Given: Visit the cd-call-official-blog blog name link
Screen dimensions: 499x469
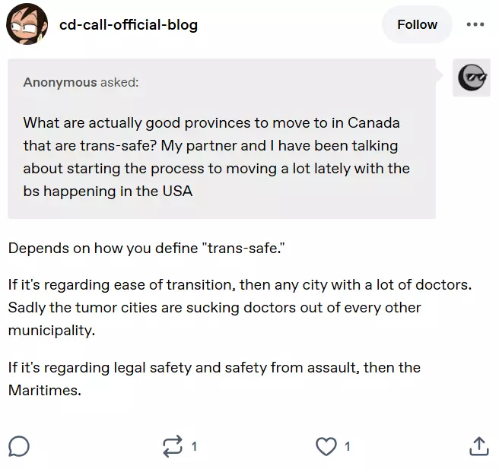Looking at the screenshot, I should [129, 25].
